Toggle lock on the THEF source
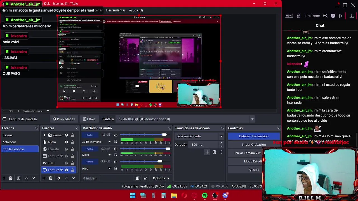 point(72,163)
